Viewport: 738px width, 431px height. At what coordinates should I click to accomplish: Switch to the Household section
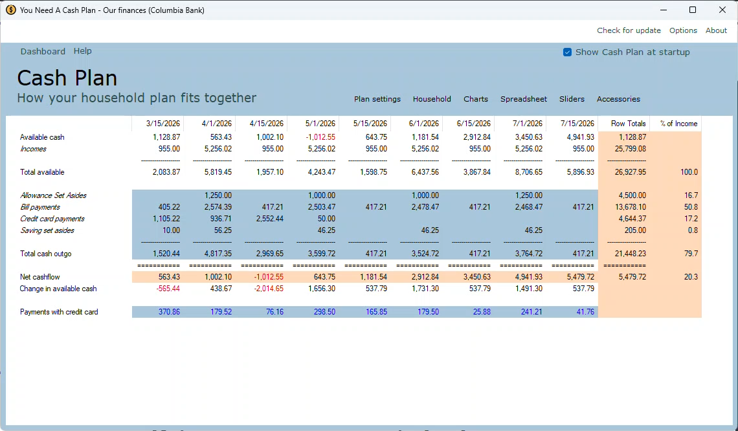[432, 99]
